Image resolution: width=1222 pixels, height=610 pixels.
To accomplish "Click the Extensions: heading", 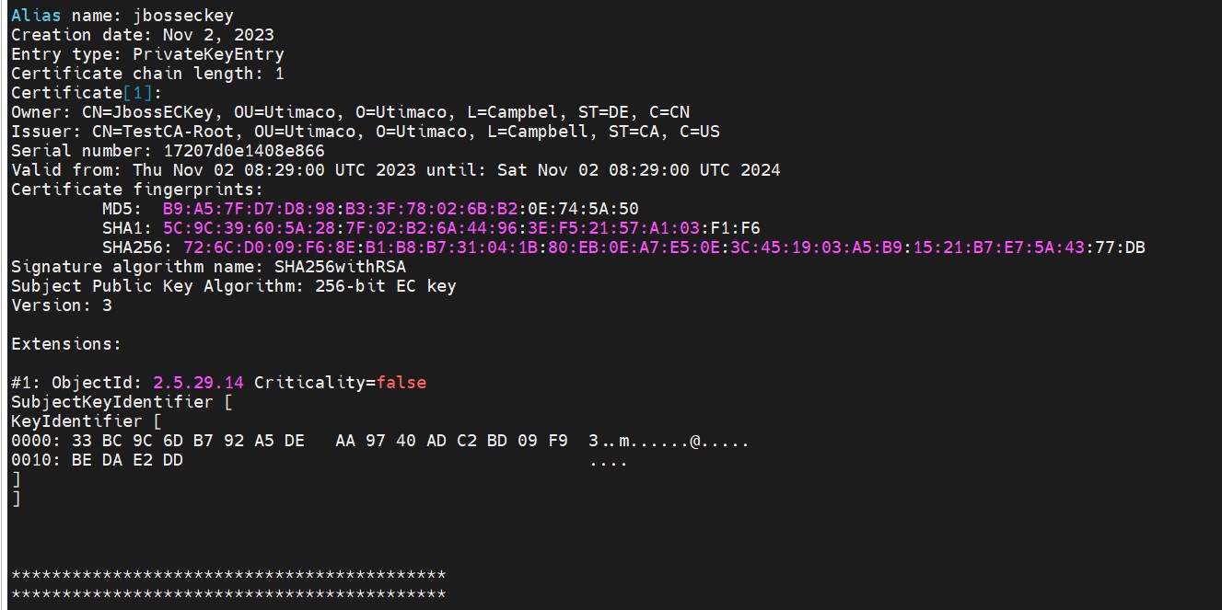I will coord(66,344).
